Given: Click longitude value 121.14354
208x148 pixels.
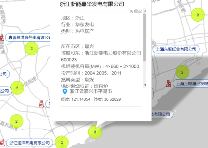Looking at the screenshot, I should pos(81,99).
